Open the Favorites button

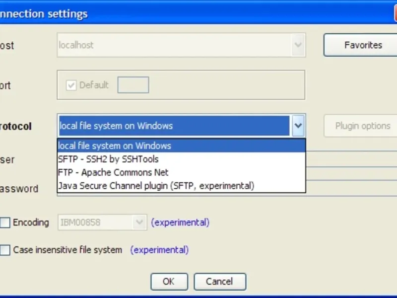[x=360, y=45]
